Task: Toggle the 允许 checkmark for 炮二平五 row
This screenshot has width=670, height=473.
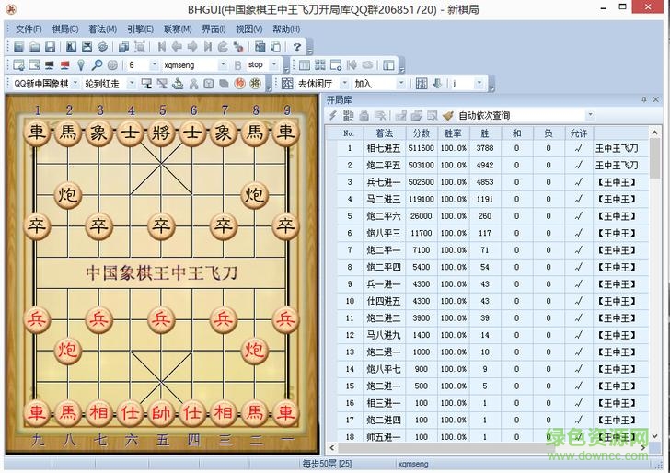Action: (579, 165)
